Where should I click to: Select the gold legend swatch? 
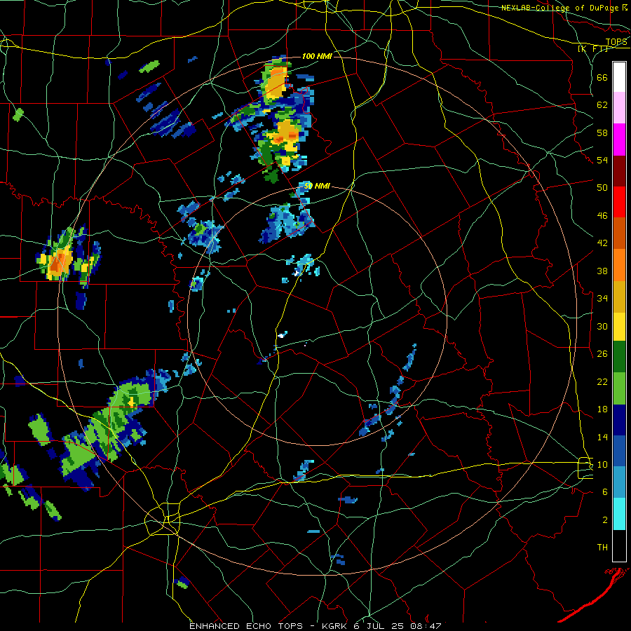pyautogui.click(x=619, y=297)
